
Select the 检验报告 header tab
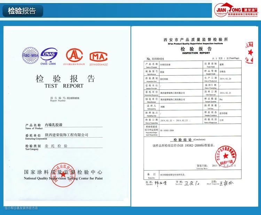click(22, 11)
